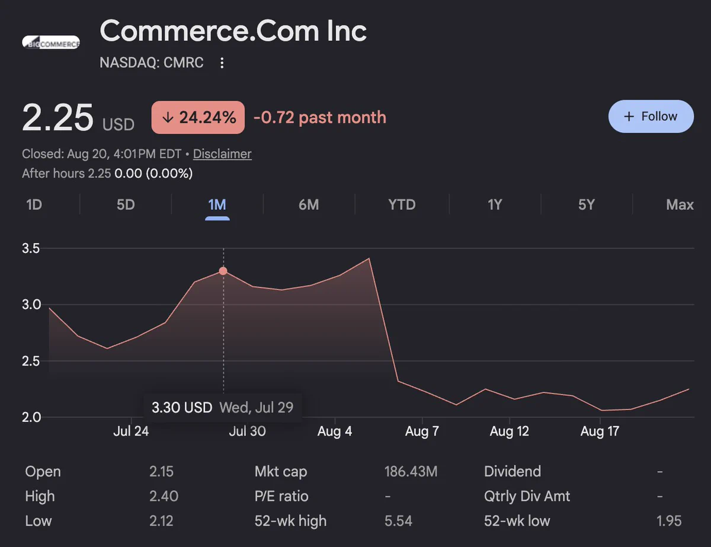
Task: Switch to the 6M chart range
Action: click(309, 205)
